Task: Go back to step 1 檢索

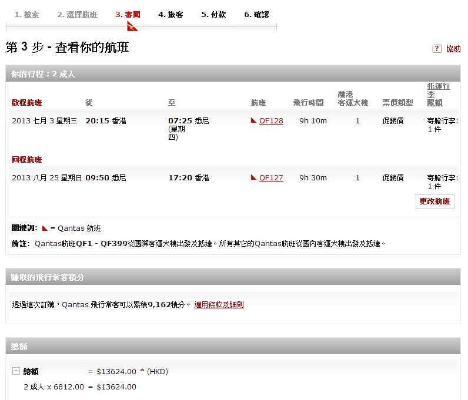Action: tap(27, 15)
